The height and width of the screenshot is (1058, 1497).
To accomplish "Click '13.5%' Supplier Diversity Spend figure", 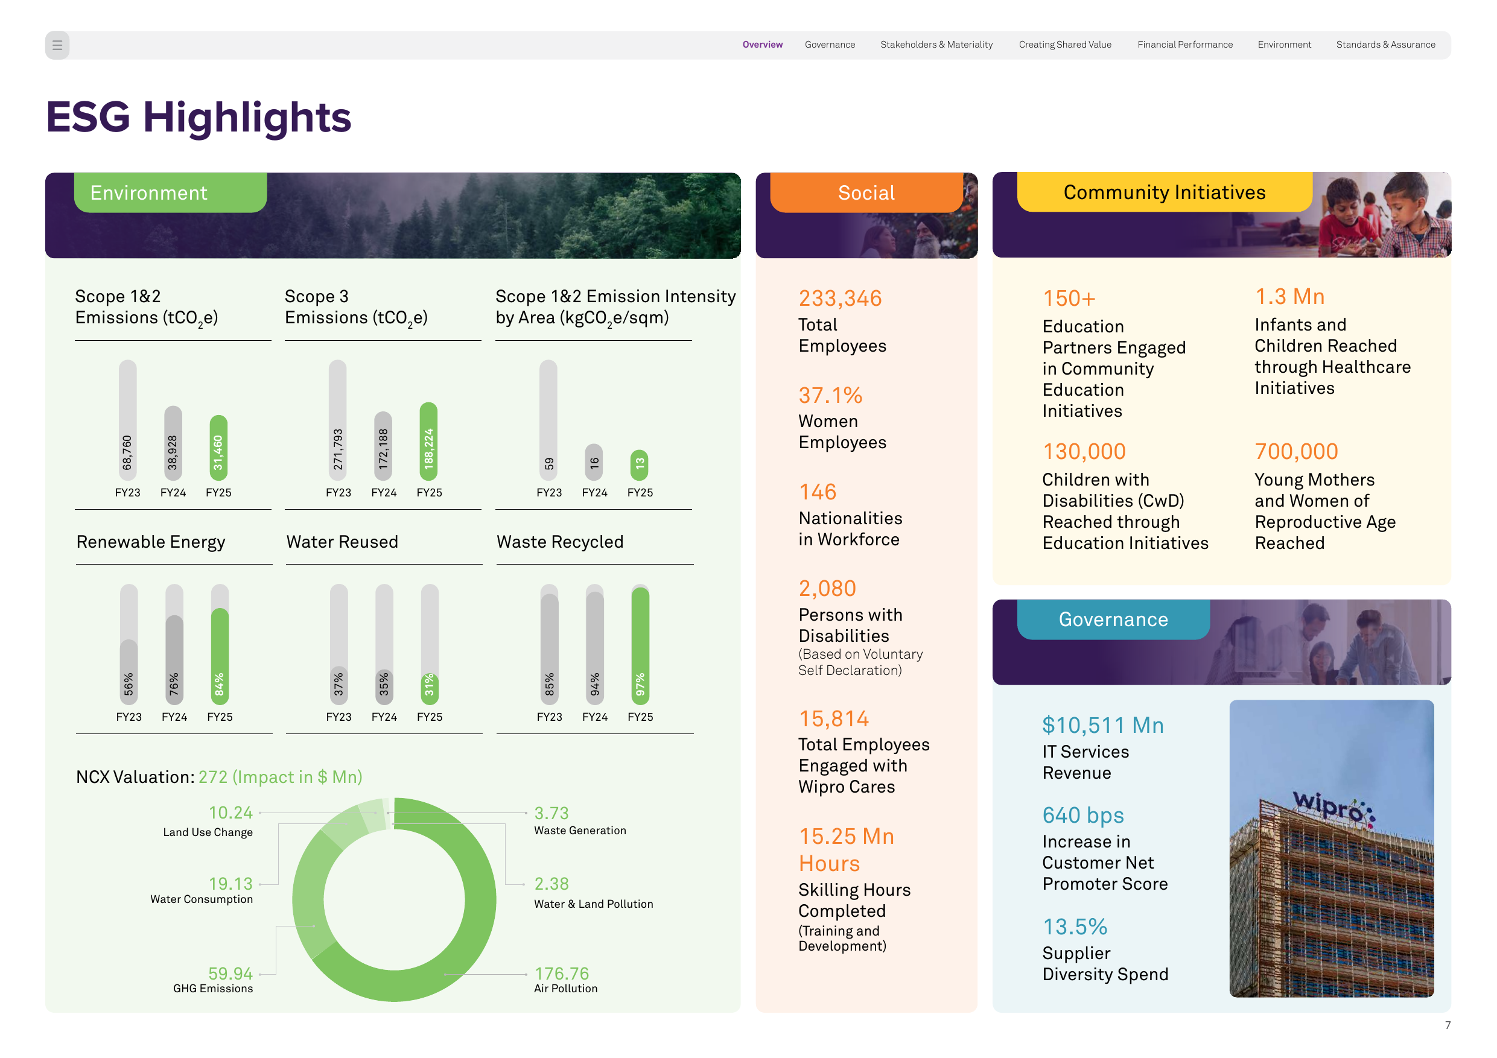I will (1075, 927).
